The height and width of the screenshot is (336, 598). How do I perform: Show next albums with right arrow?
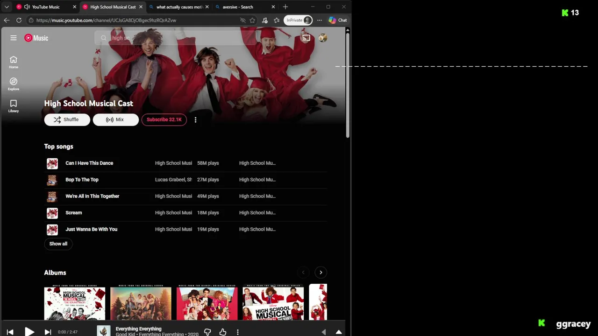[x=321, y=273]
